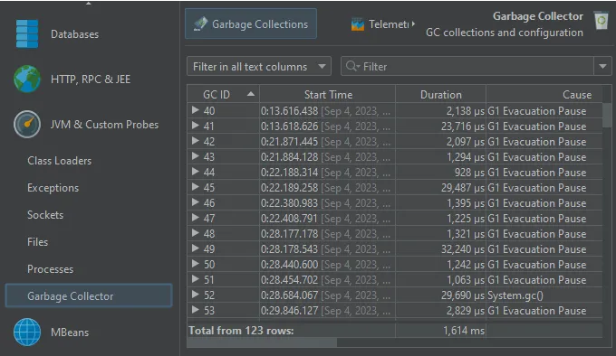Select start time 0:28.440.600
Viewport: 616px width, 356px height.
tap(289, 265)
